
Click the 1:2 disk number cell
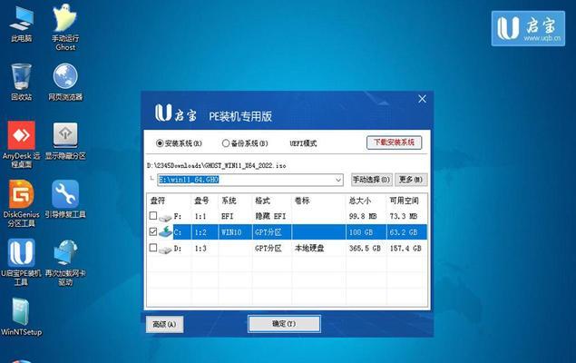[x=200, y=232]
